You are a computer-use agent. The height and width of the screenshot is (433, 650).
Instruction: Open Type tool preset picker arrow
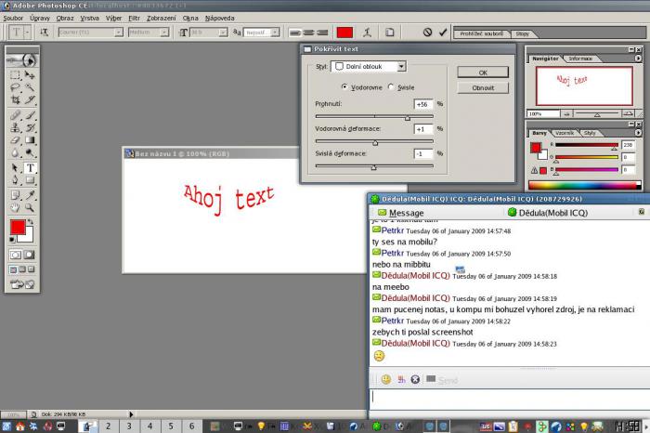click(27, 32)
